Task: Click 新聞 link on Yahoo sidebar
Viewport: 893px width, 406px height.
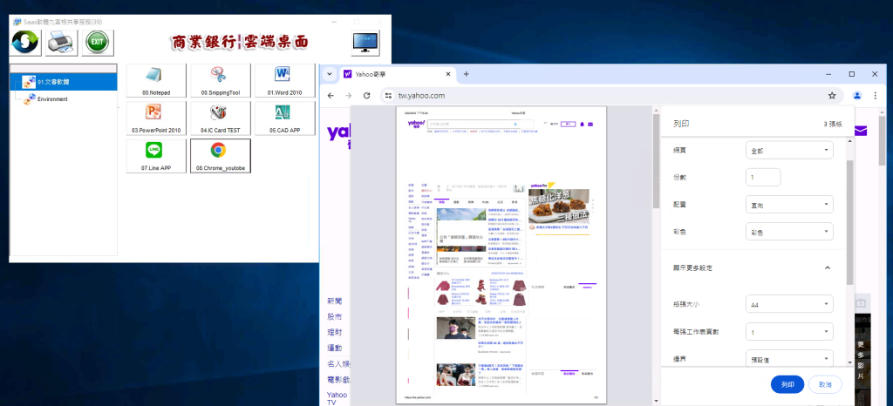Action: pos(335,301)
